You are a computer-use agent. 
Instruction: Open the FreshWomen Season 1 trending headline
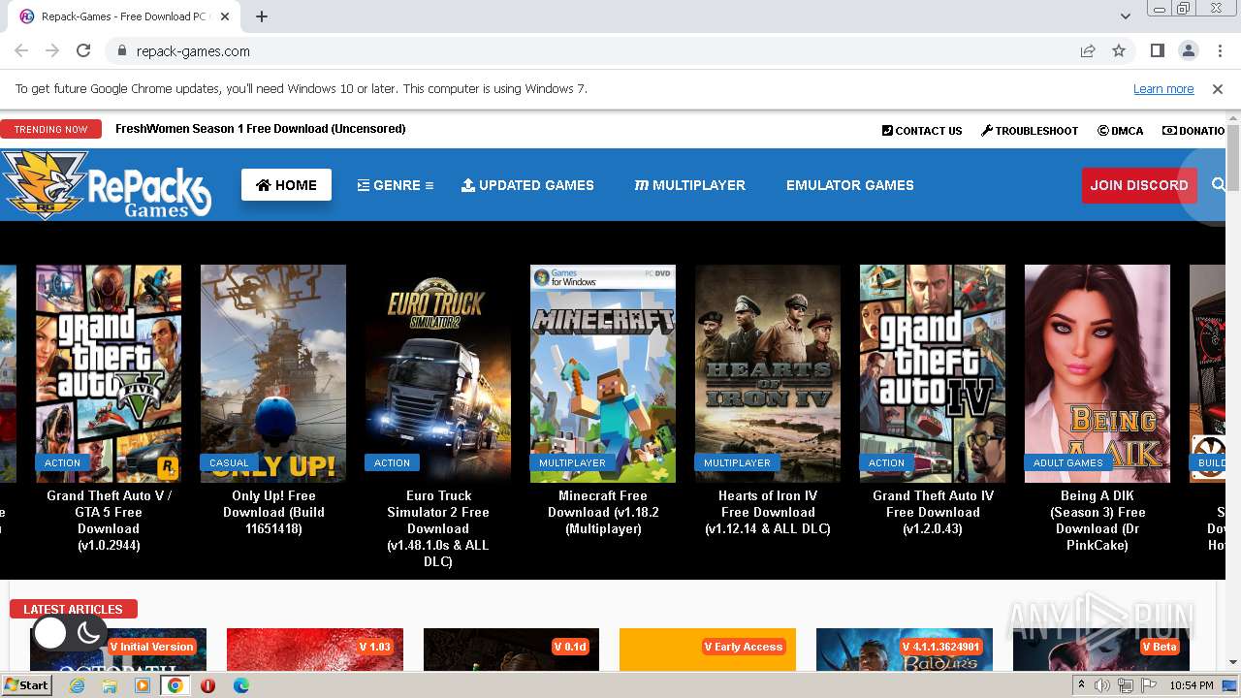(260, 129)
